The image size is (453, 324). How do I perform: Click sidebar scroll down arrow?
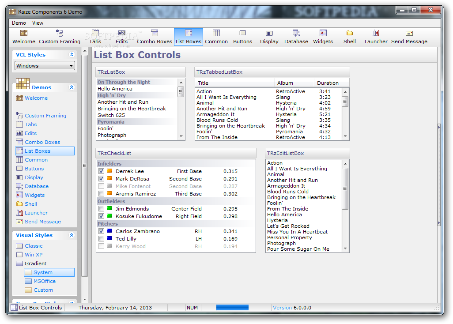tap(85, 300)
